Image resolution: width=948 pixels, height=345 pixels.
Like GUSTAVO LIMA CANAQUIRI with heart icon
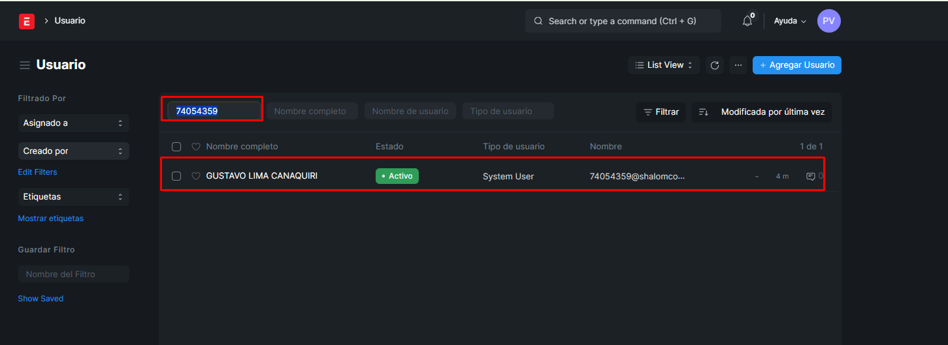tap(195, 176)
